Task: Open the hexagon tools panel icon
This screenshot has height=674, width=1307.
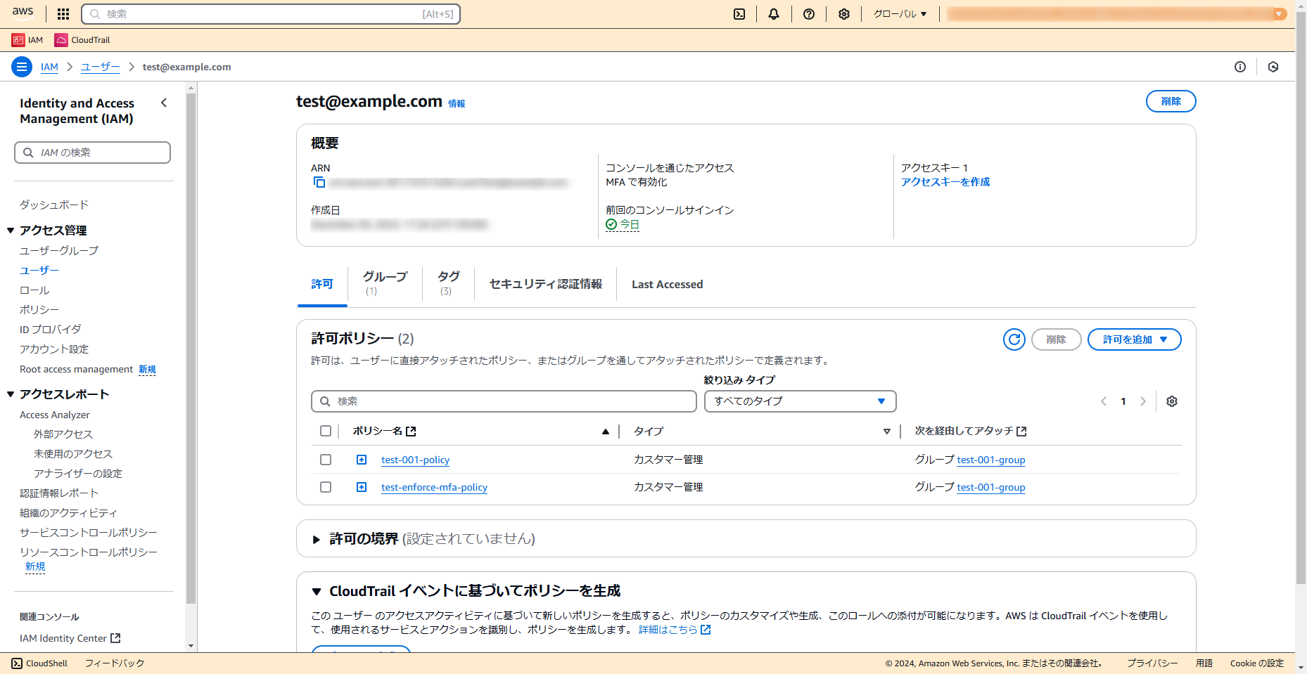Action: 1273,67
